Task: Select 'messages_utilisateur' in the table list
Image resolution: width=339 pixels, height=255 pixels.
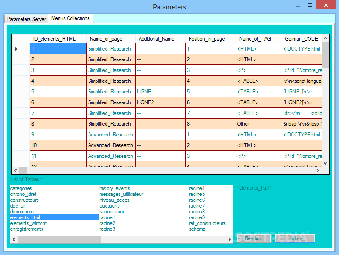Action: click(121, 194)
